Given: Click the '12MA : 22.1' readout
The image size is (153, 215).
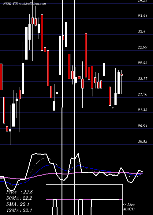Looking at the screenshot, I should (x=19, y=210).
